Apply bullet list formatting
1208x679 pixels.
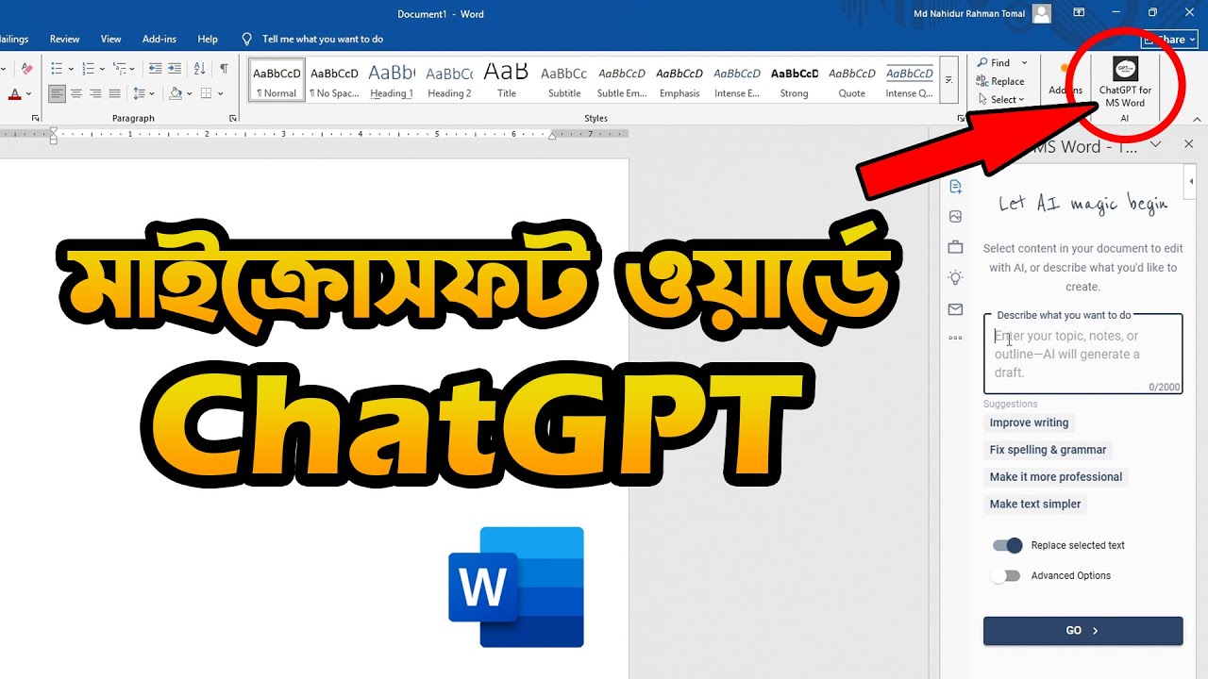[x=57, y=68]
